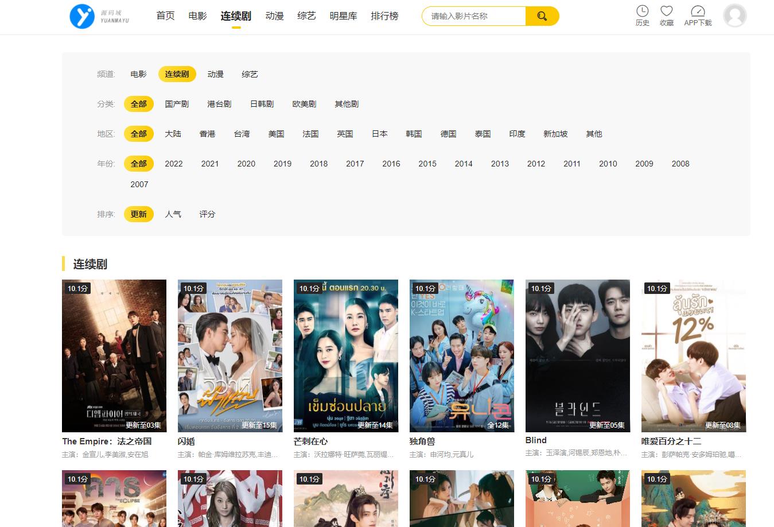Image resolution: width=774 pixels, height=527 pixels.
Task: Click the Yuanmayu site logo
Action: [99, 16]
